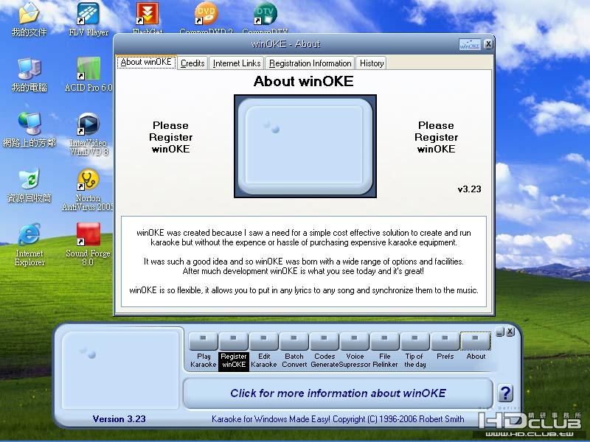
Task: Select the 我的電腦 desktop icon
Action: click(29, 75)
